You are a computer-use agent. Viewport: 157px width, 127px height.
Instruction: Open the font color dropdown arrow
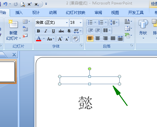pos(44,39)
